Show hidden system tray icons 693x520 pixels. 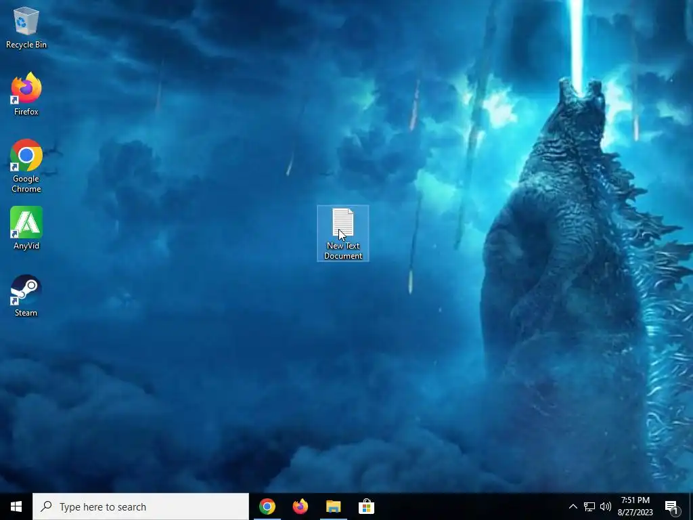coord(573,506)
